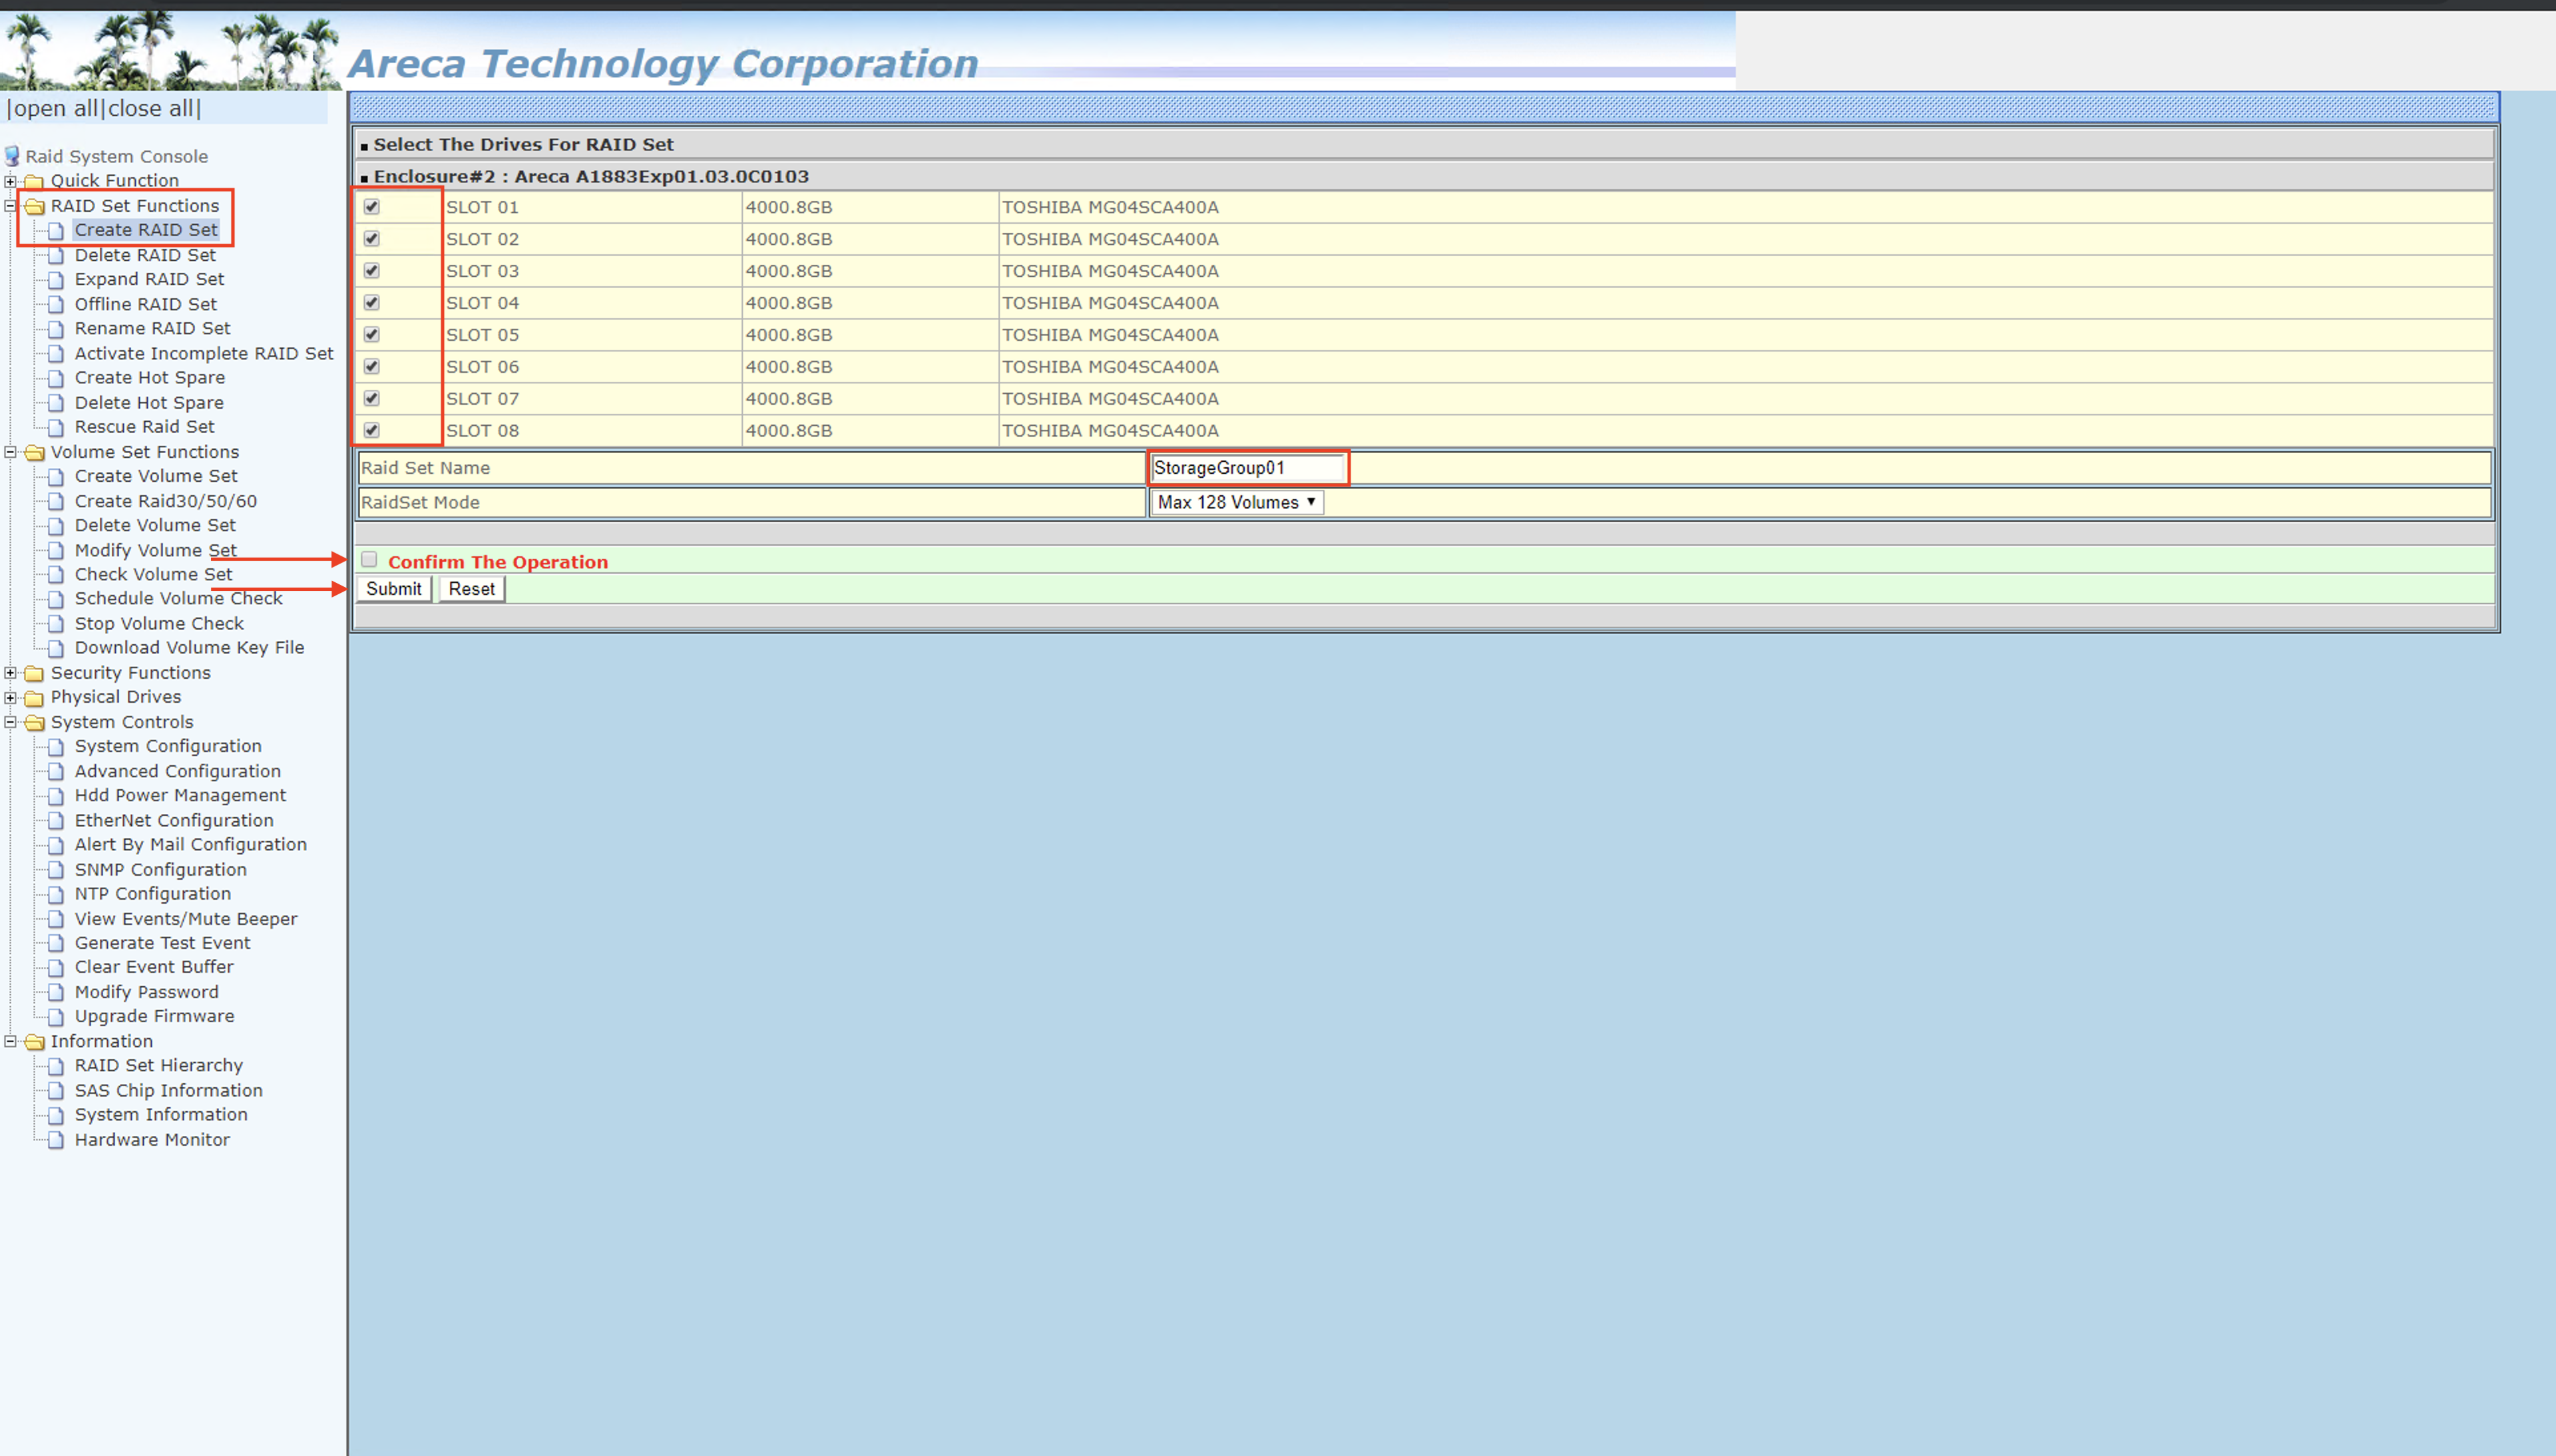Uncheck the SLOT 08 drive checkbox
Image resolution: width=2556 pixels, height=1456 pixels.
[x=372, y=431]
